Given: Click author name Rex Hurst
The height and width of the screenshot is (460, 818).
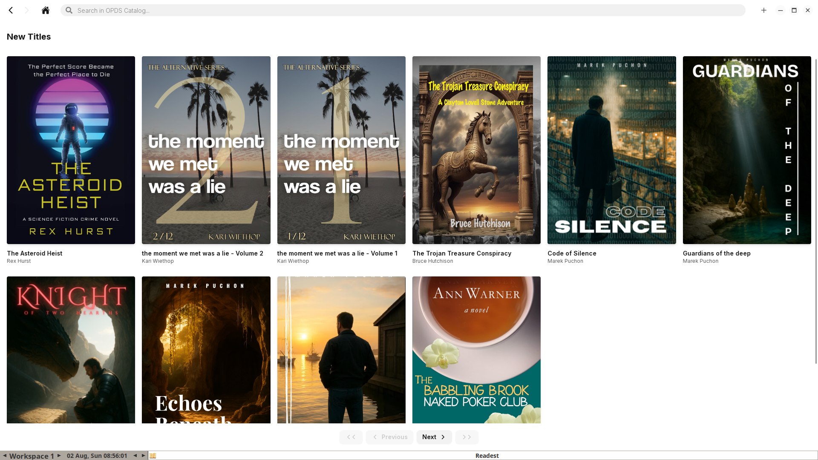Looking at the screenshot, I should click(x=19, y=261).
